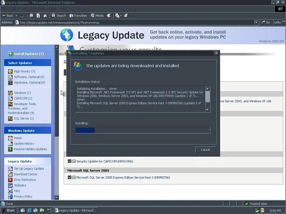
Task: Click the Windows (1) category icon
Action: point(10,93)
